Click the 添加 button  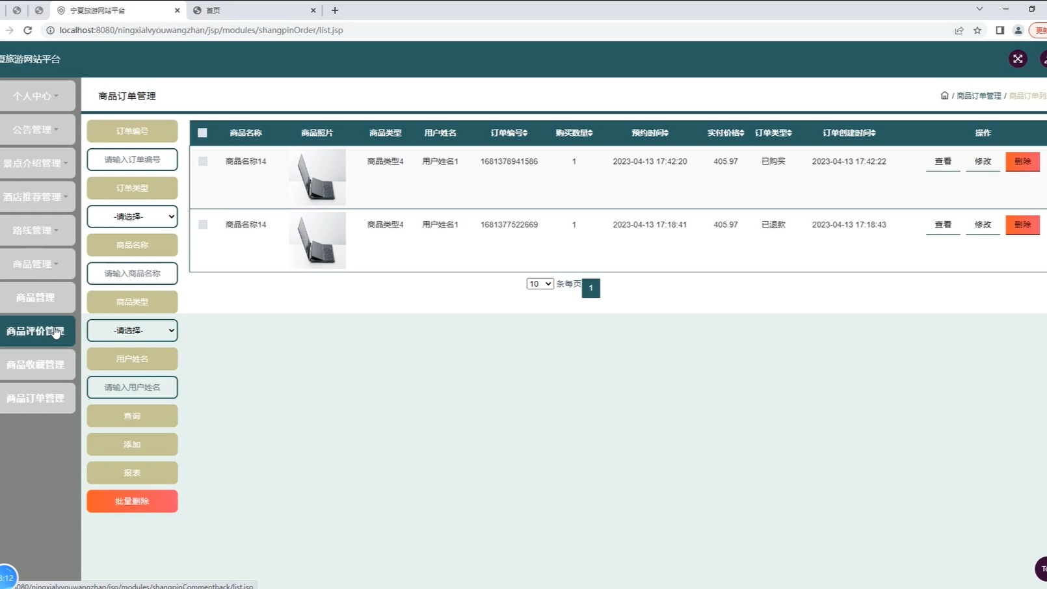[132, 445]
